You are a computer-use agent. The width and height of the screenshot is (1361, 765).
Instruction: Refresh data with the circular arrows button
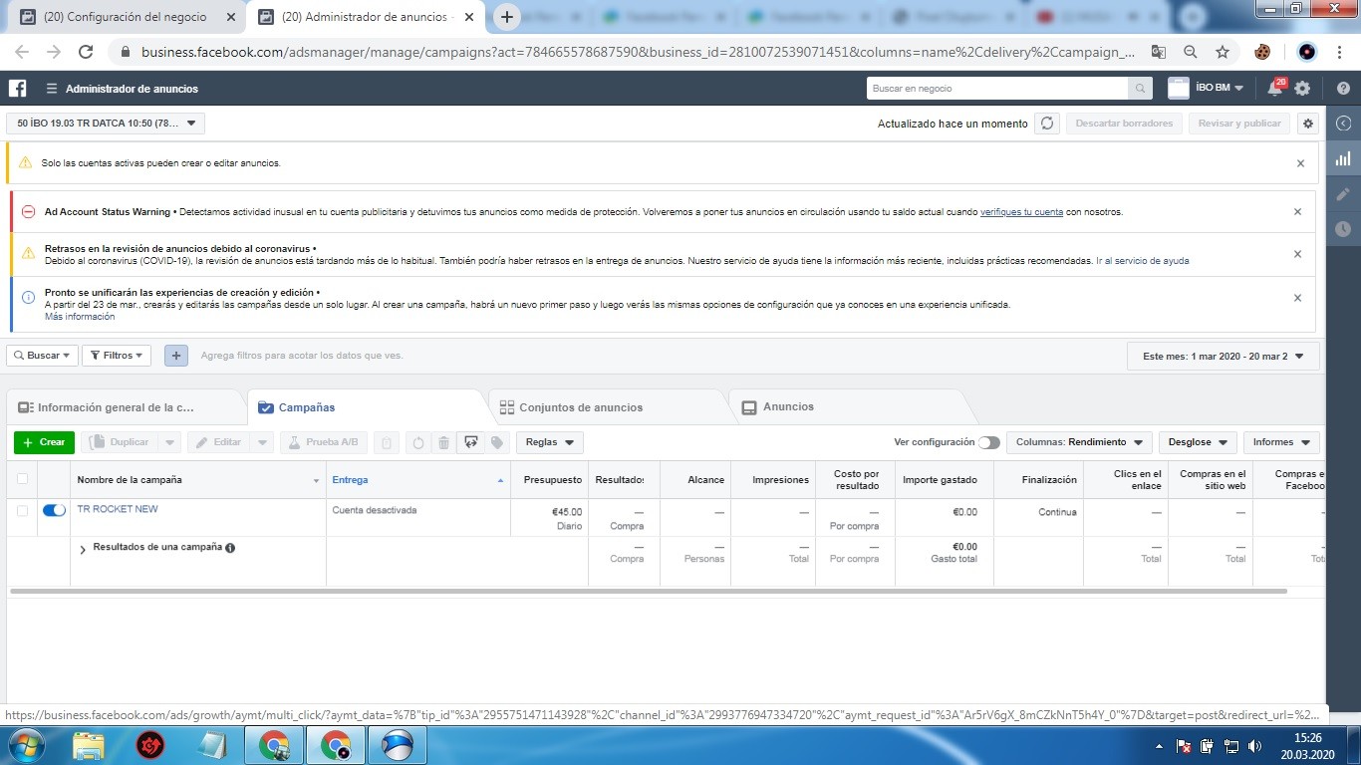click(x=1046, y=124)
